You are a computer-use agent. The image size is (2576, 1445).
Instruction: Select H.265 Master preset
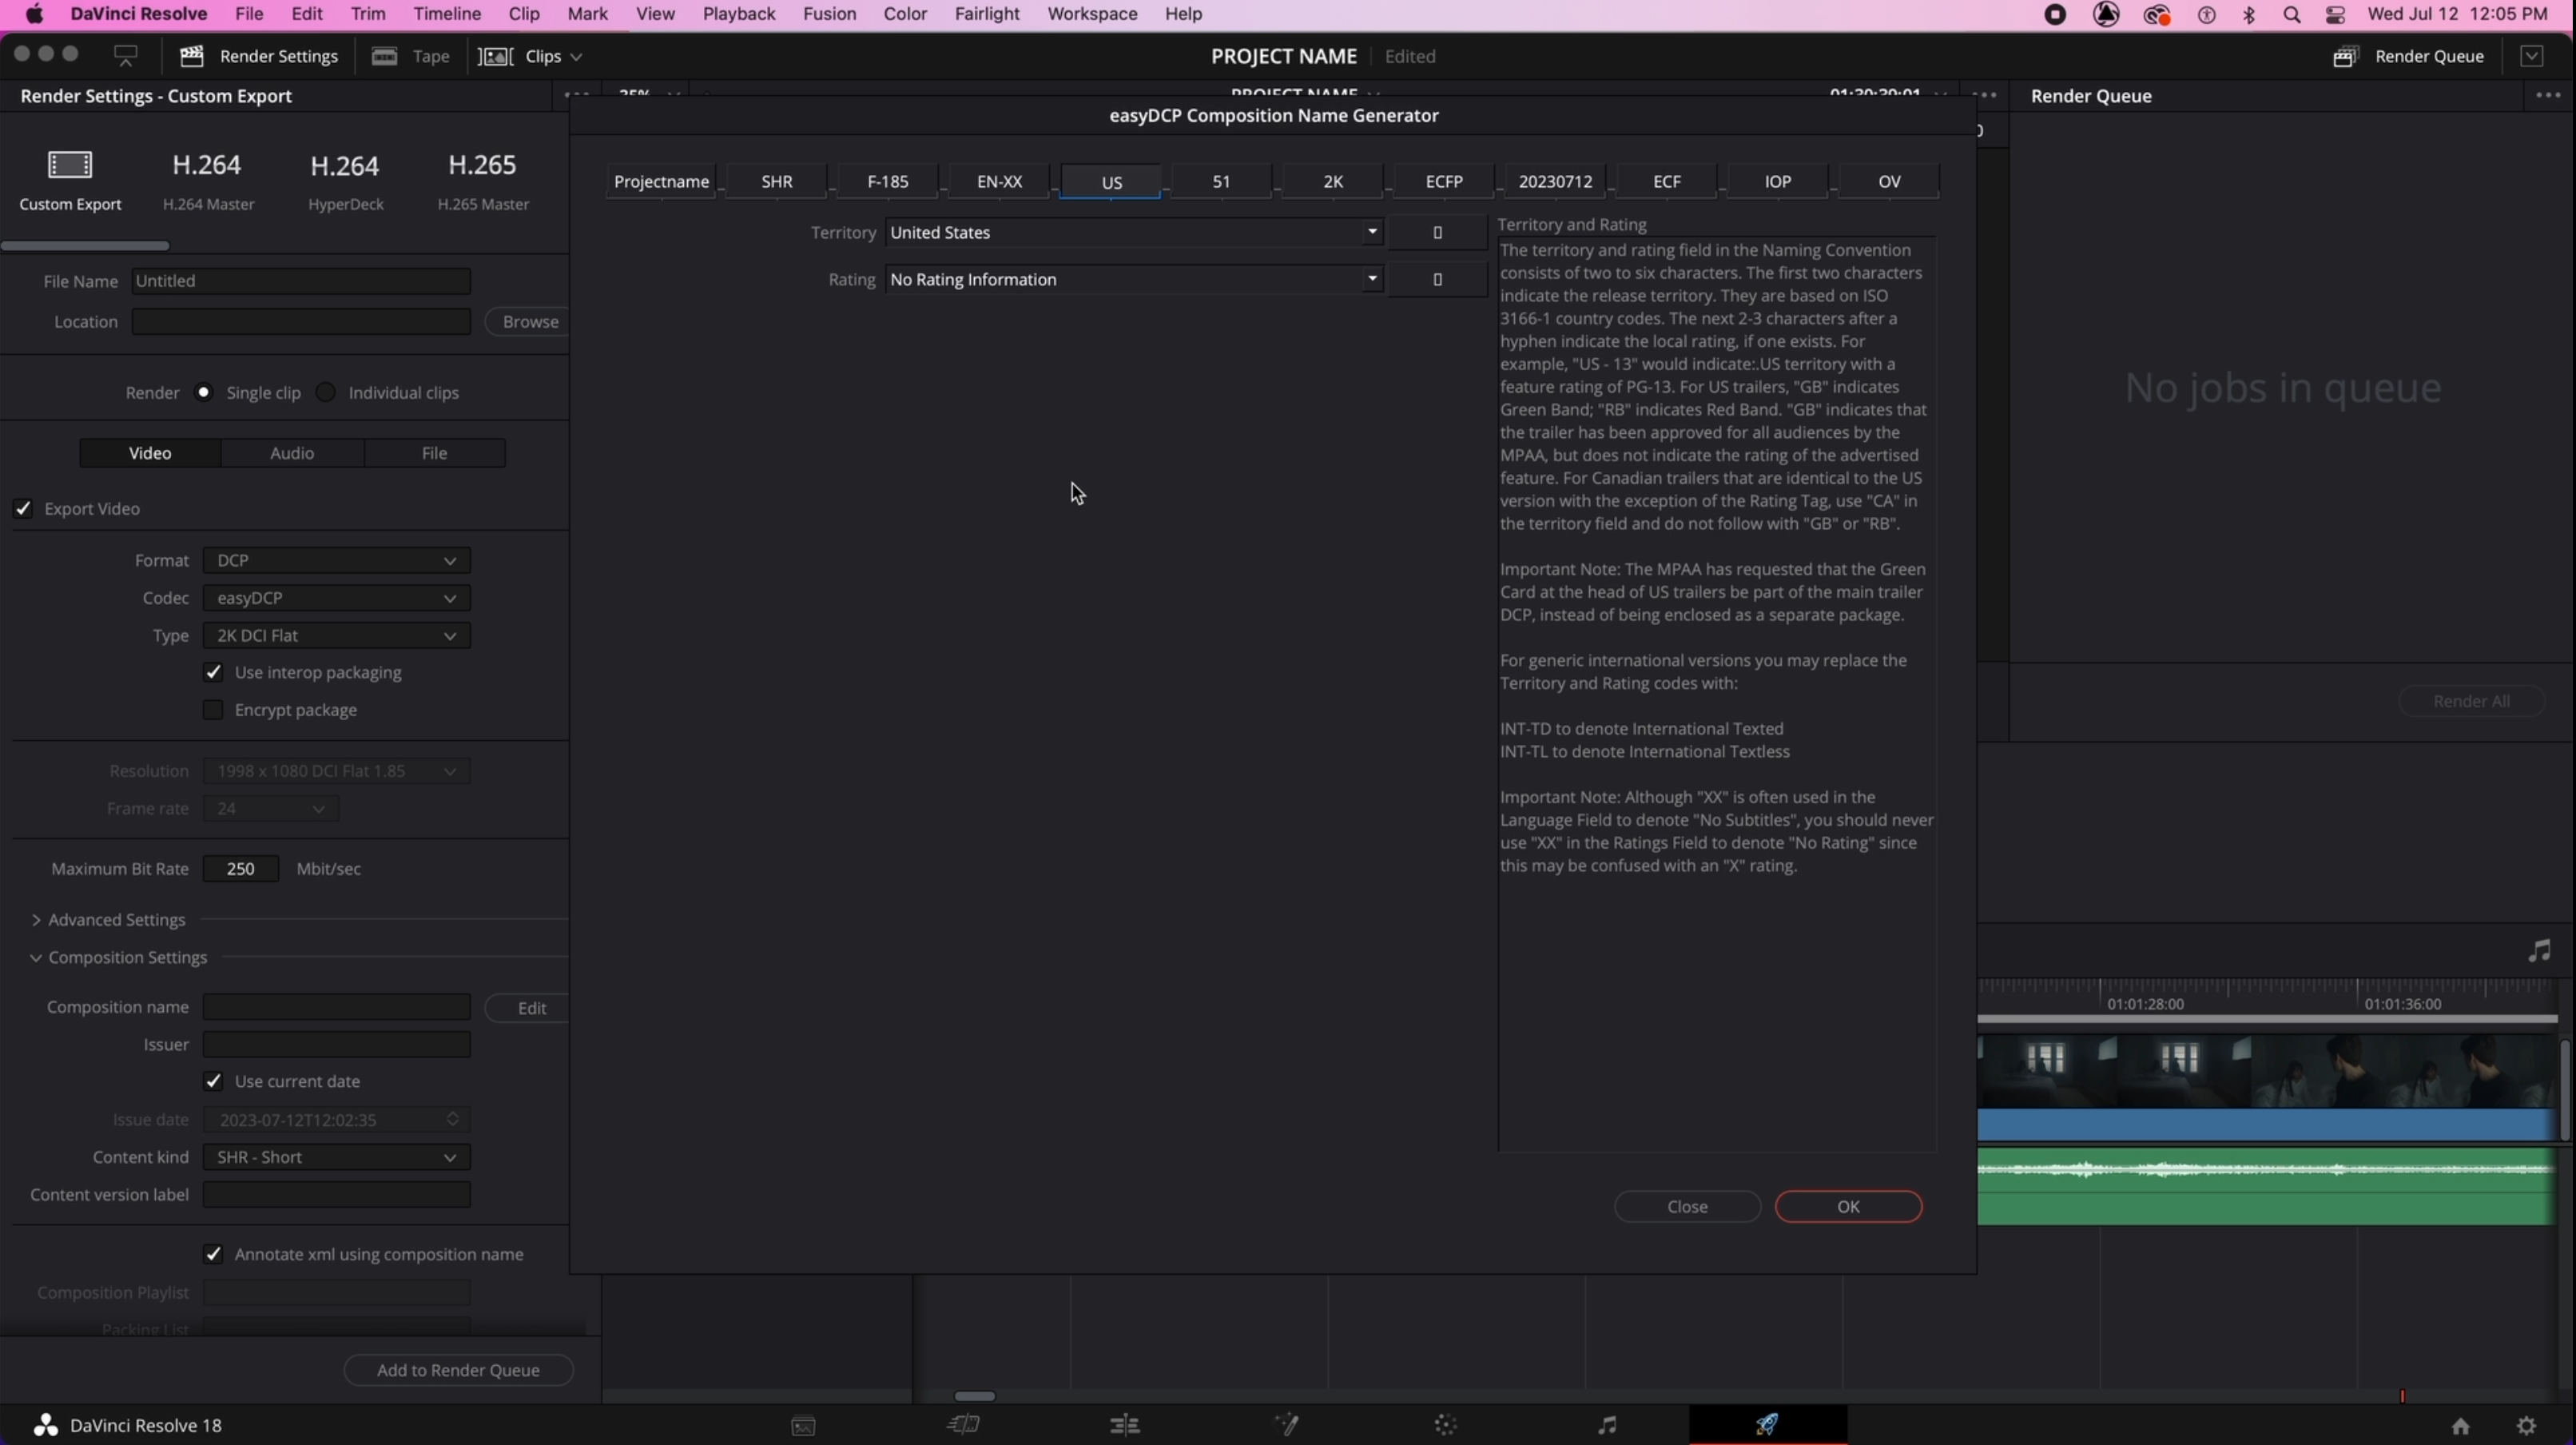tap(483, 181)
